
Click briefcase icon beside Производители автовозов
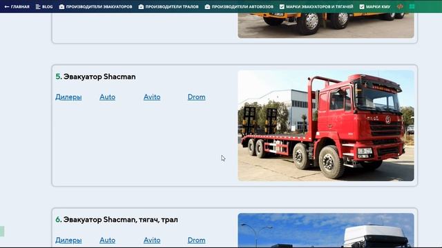(207, 6)
